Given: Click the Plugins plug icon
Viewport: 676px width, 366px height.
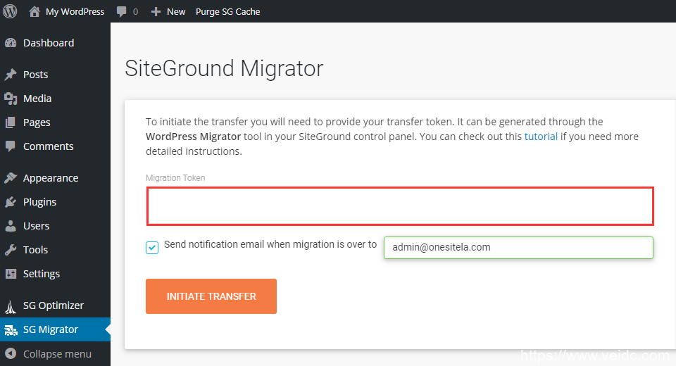Looking at the screenshot, I should (11, 202).
